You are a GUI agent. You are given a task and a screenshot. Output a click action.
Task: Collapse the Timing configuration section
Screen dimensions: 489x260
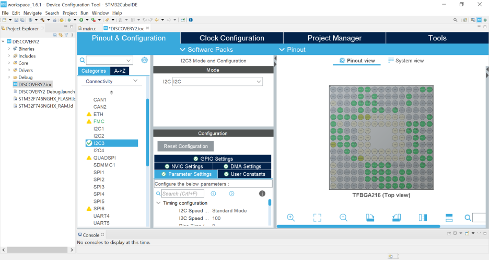158,203
